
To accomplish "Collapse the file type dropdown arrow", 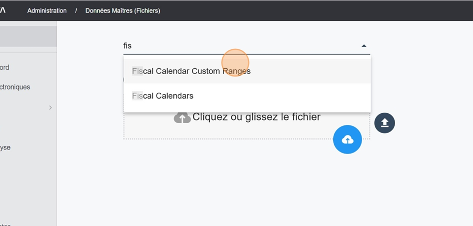I will coord(364,46).
